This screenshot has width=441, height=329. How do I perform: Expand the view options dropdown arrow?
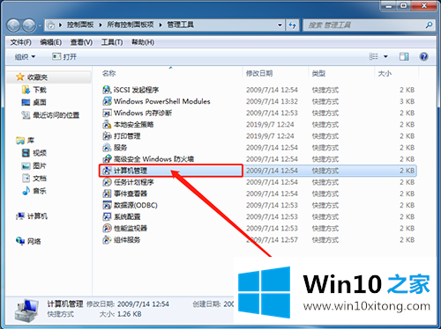385,56
